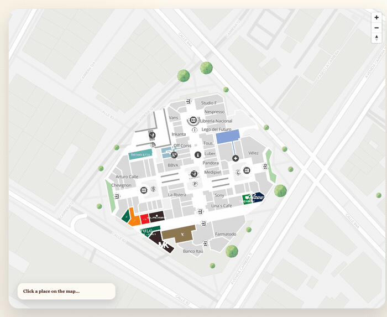Screen dimensions: 387x317
Task: Select the Michael Kors MK store
Action: point(161,242)
